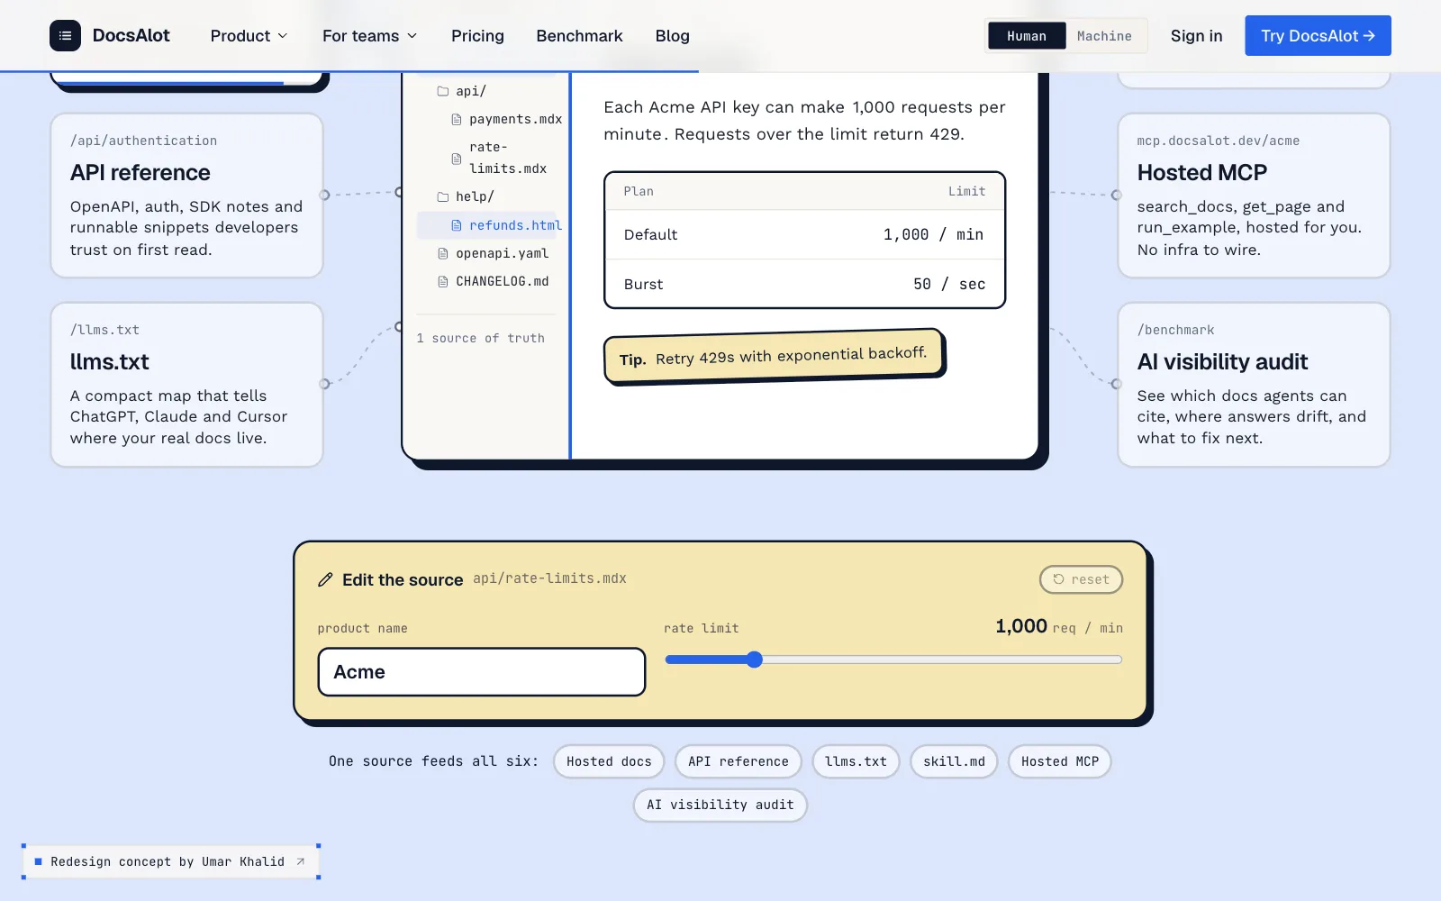Click the refunds.html file icon
1441x901 pixels.
(457, 225)
